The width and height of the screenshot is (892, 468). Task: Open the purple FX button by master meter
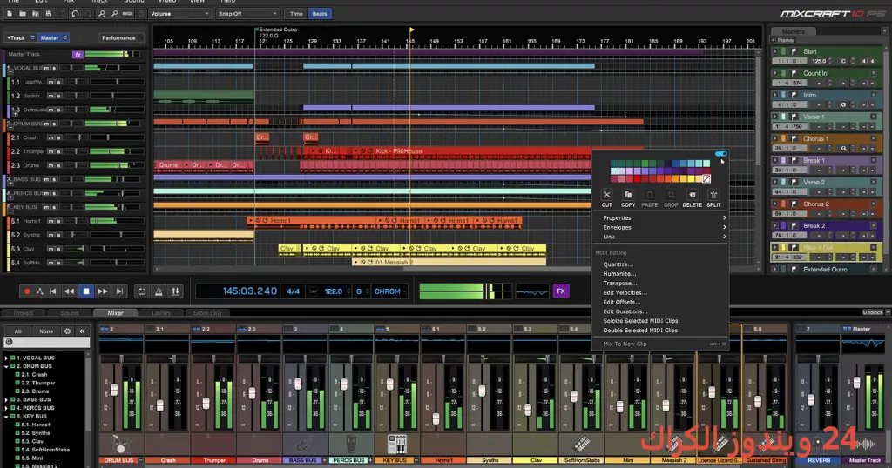coord(561,291)
